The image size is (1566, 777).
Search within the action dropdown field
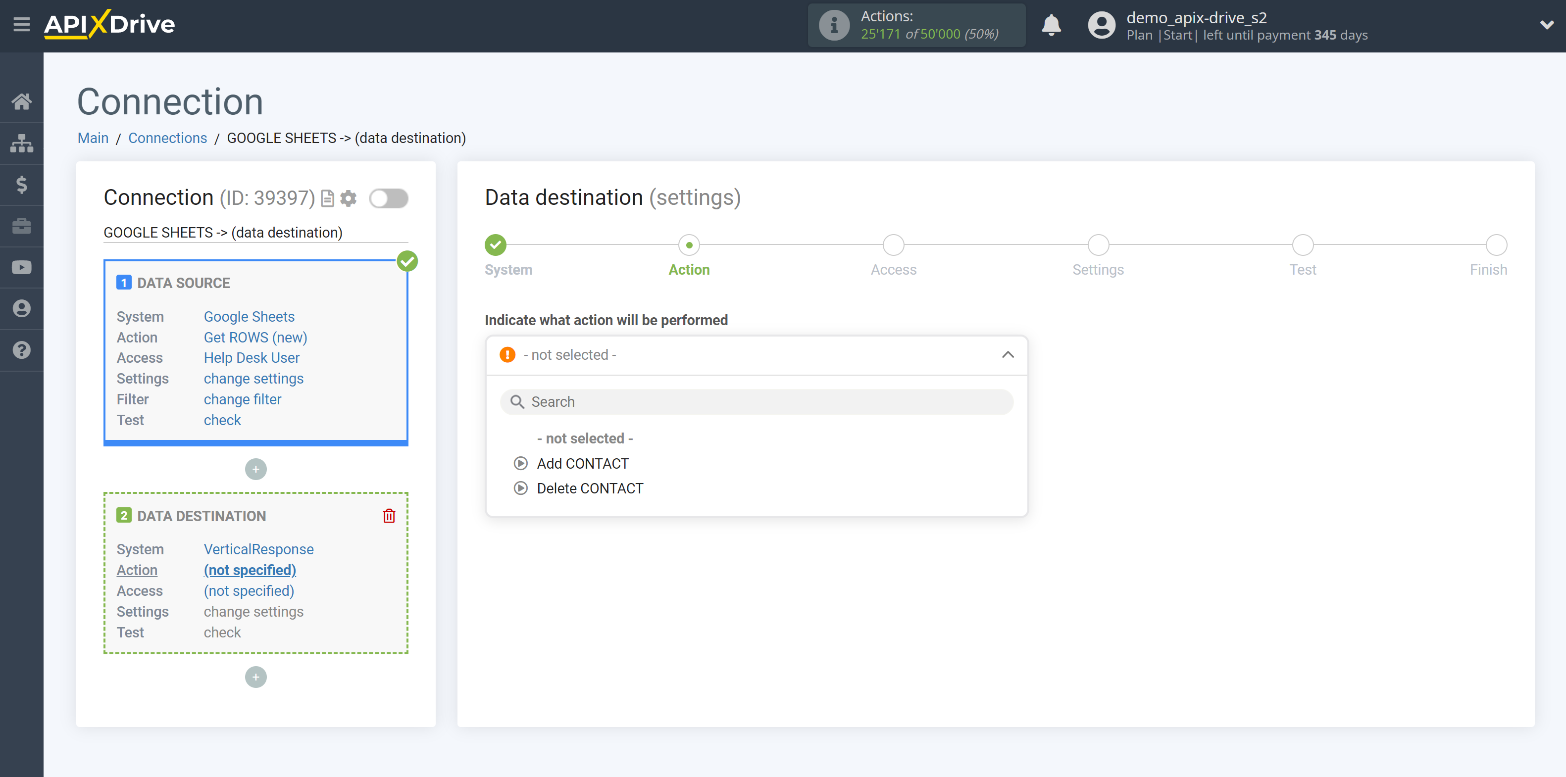coord(756,401)
